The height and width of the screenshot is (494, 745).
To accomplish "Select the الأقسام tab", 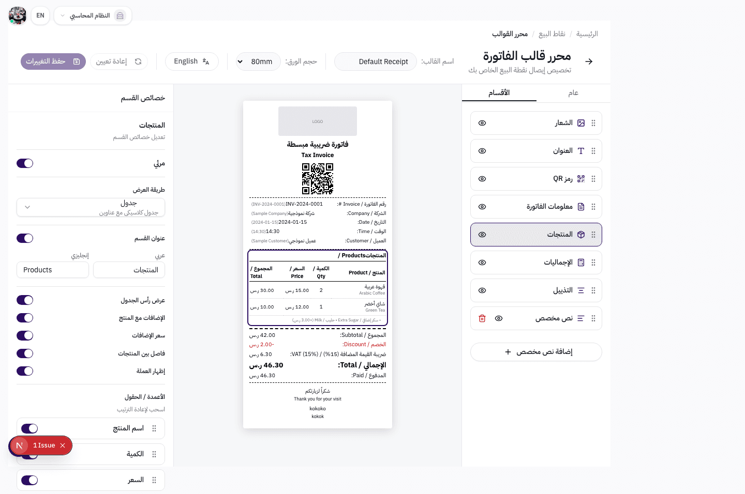I will 499,93.
